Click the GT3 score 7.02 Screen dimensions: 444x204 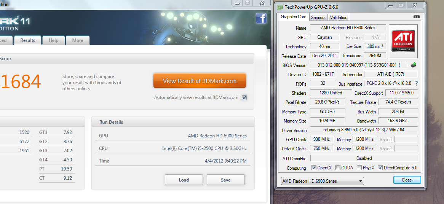[x=68, y=150]
